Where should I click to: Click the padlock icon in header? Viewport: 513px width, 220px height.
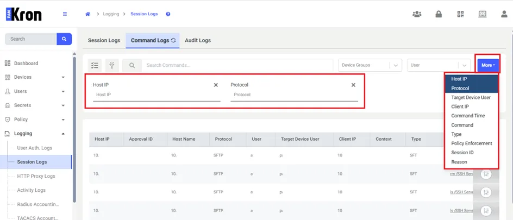tap(439, 14)
